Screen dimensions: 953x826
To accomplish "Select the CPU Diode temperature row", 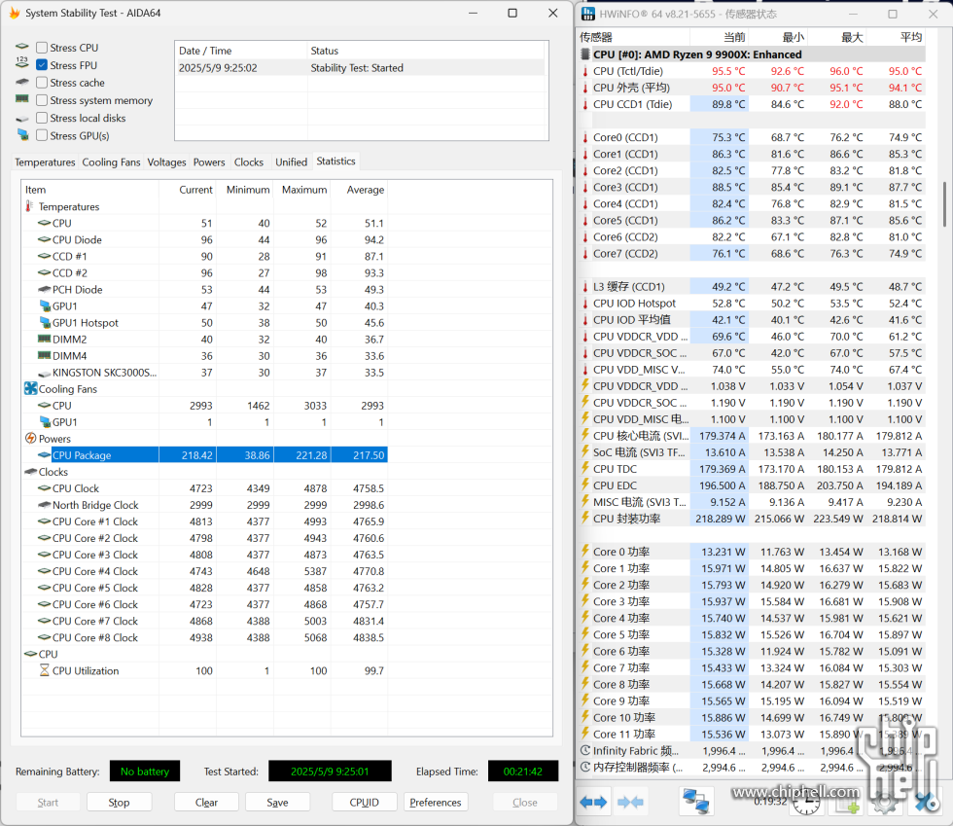I will pyautogui.click(x=204, y=239).
